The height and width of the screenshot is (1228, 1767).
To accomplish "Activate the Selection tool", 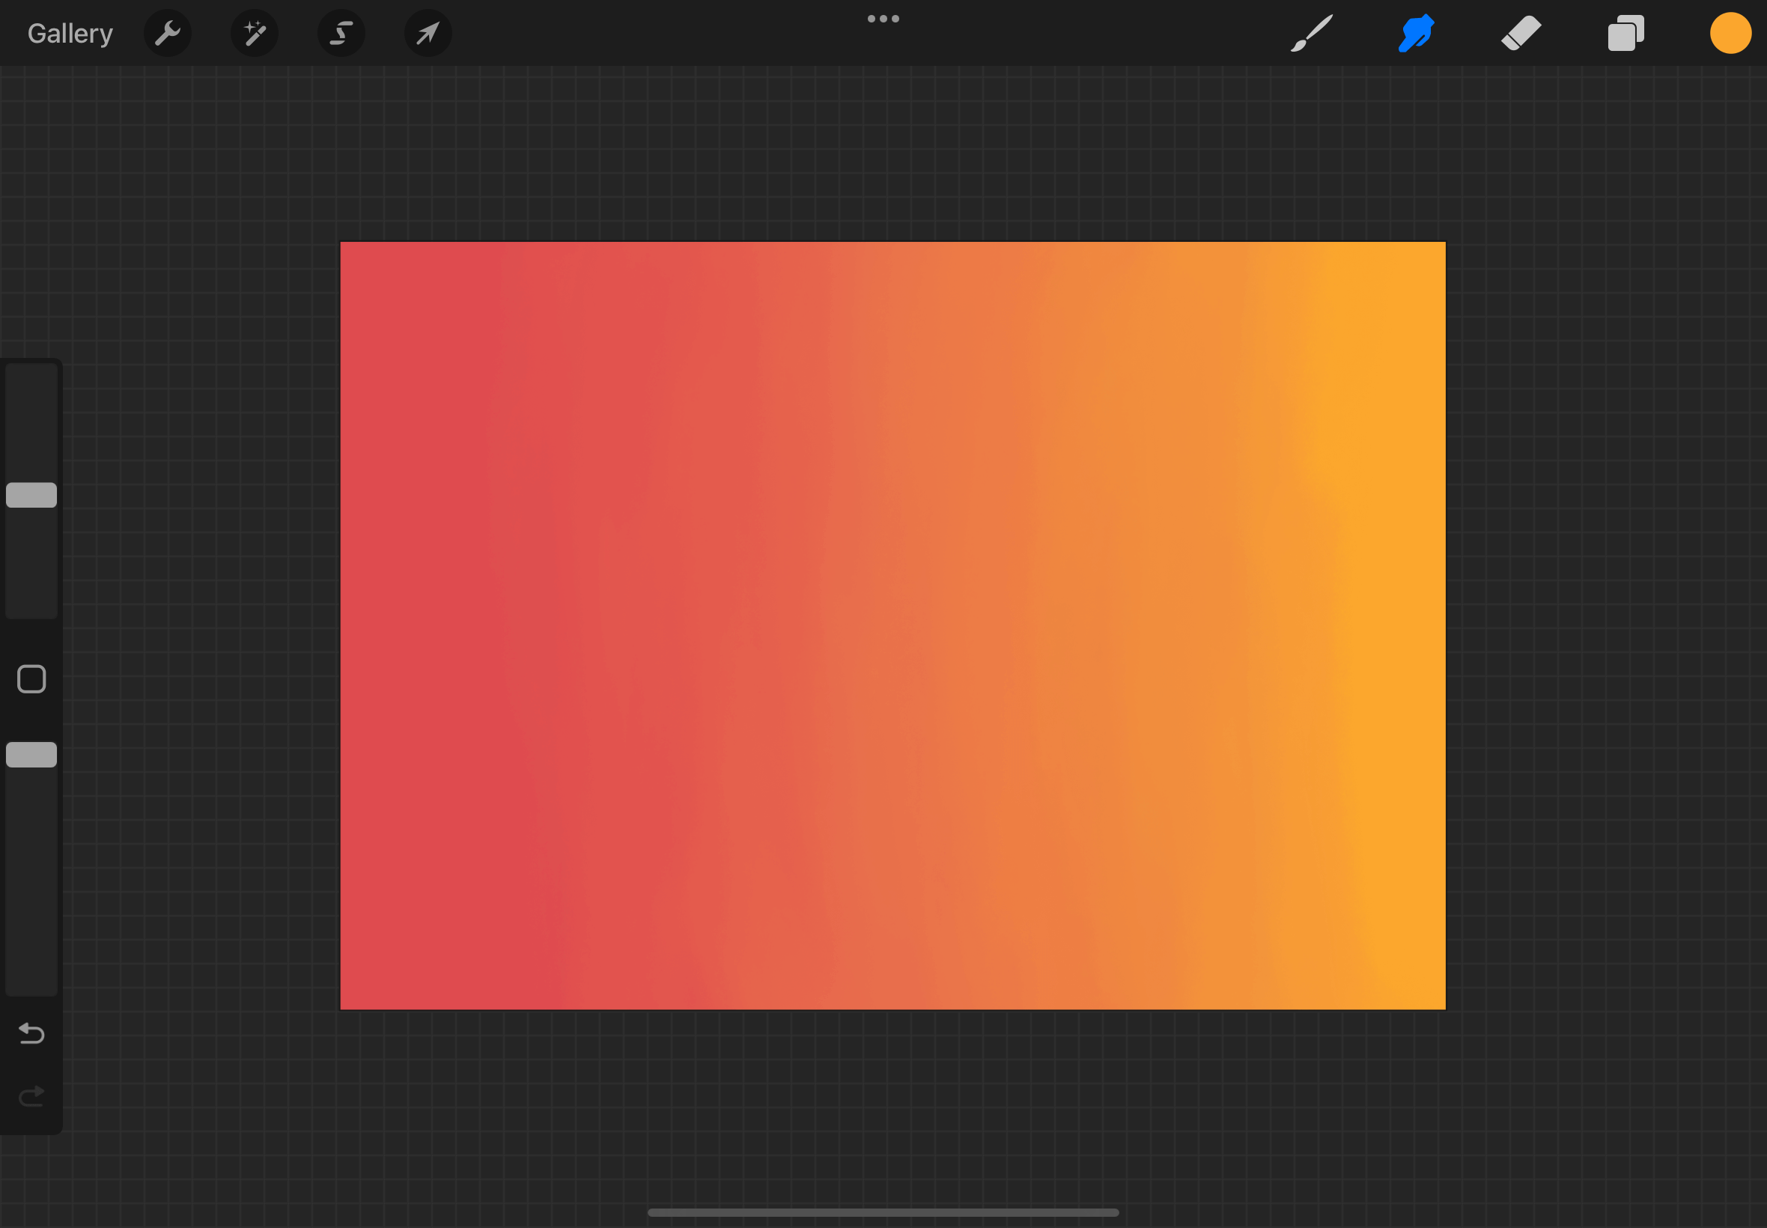I will click(341, 34).
